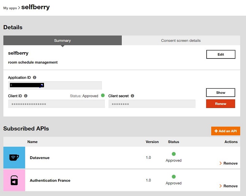Select the Datavenue API name
Viewport: 246px width, 196px height.
(40, 158)
